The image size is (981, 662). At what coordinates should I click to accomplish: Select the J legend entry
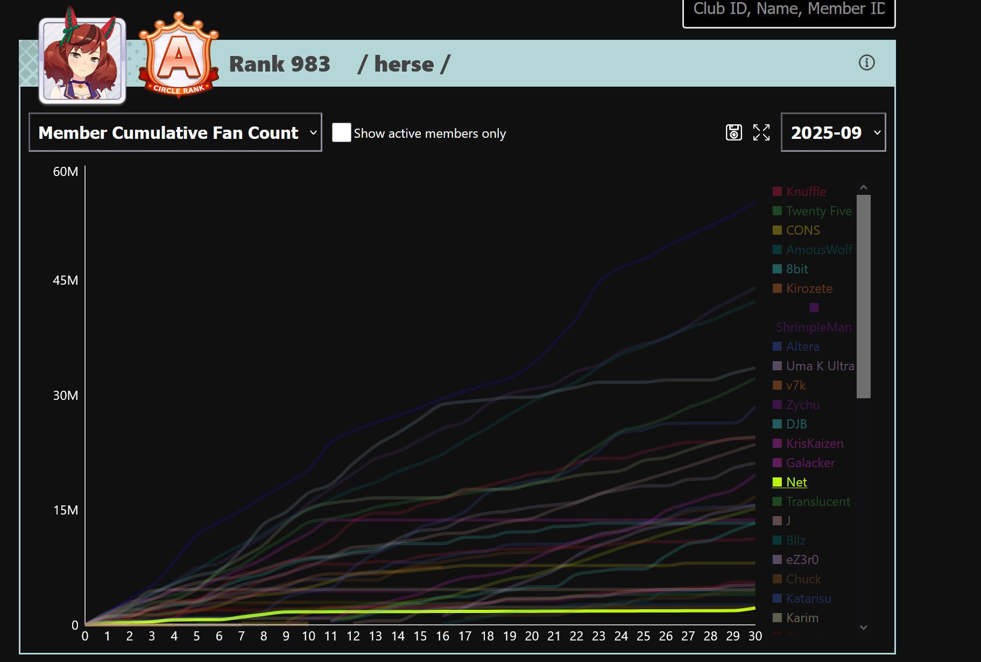782,521
